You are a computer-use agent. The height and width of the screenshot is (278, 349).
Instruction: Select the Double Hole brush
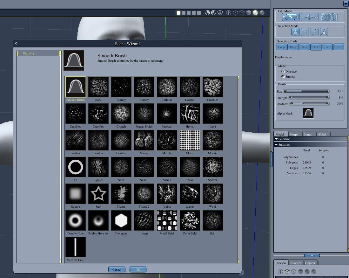[76, 220]
